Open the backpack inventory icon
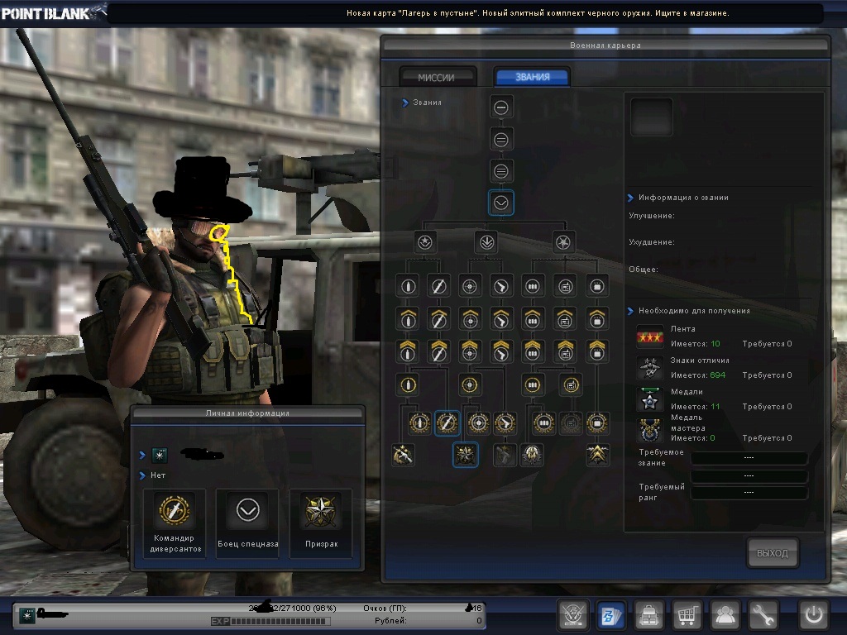 point(648,616)
